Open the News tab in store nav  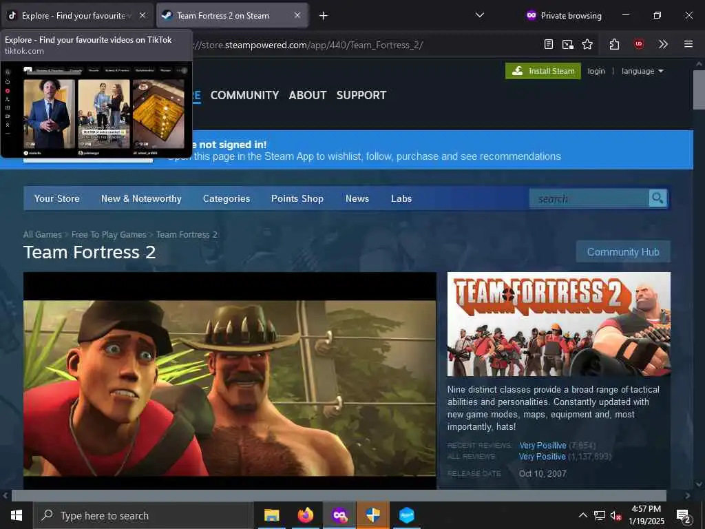[x=357, y=198]
